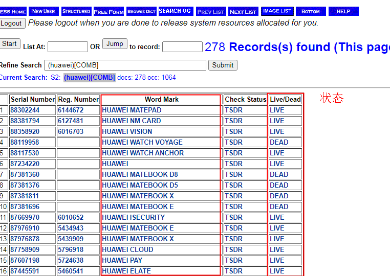Open registration number 5796918
The height and width of the screenshot is (276, 390).
[71, 249]
